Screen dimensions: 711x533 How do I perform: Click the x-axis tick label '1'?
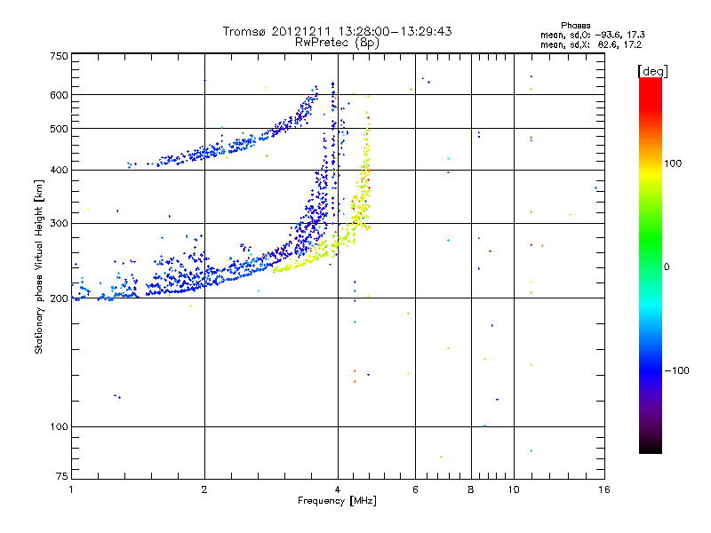(71, 489)
